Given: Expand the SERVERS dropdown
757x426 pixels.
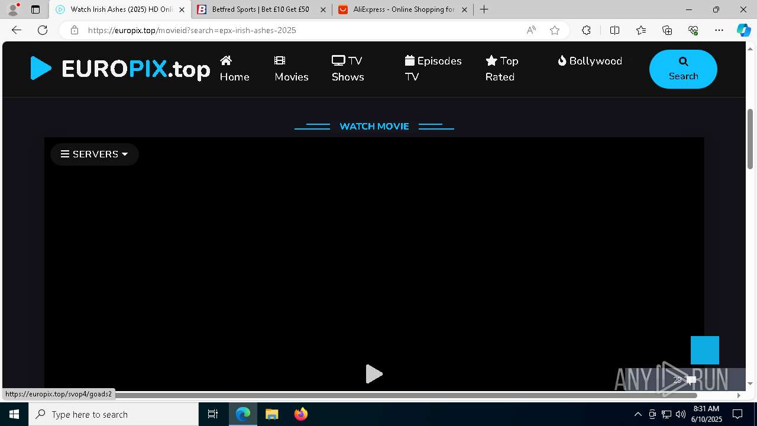Looking at the screenshot, I should tap(94, 154).
